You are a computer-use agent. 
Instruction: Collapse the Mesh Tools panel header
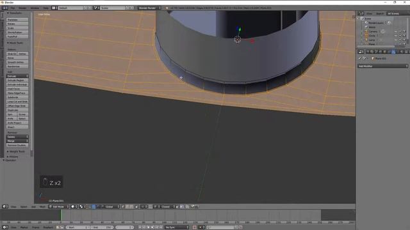[x=15, y=43]
